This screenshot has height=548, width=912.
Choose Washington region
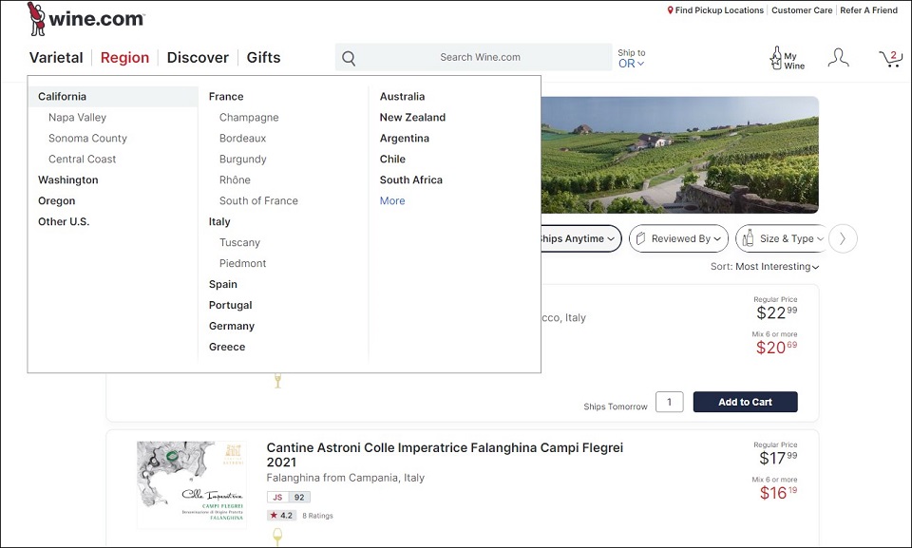68,180
